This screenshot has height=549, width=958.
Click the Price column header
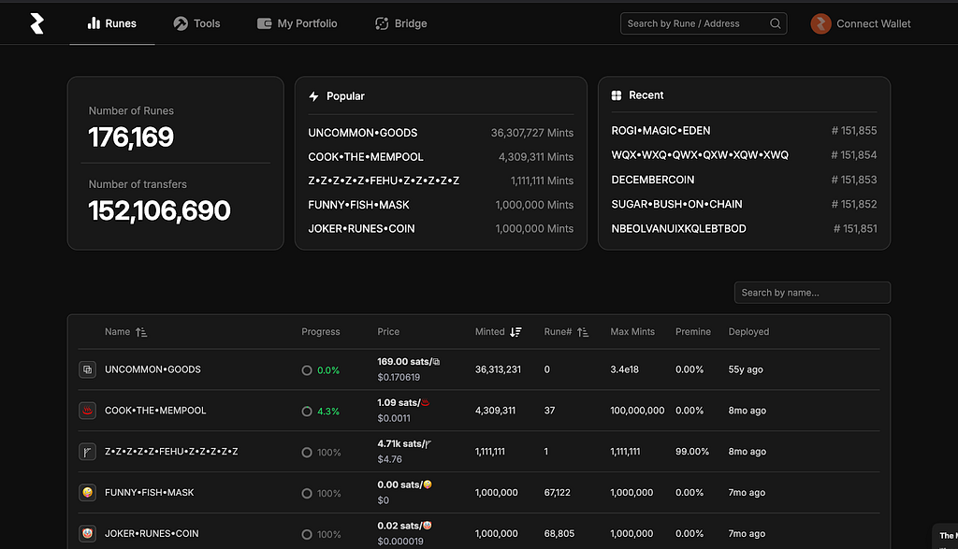coord(388,332)
